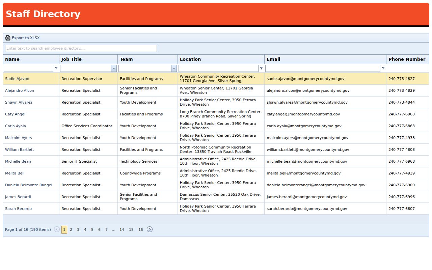The height and width of the screenshot is (270, 432).
Task: Open William Bartlett's name link
Action: (x=20, y=150)
